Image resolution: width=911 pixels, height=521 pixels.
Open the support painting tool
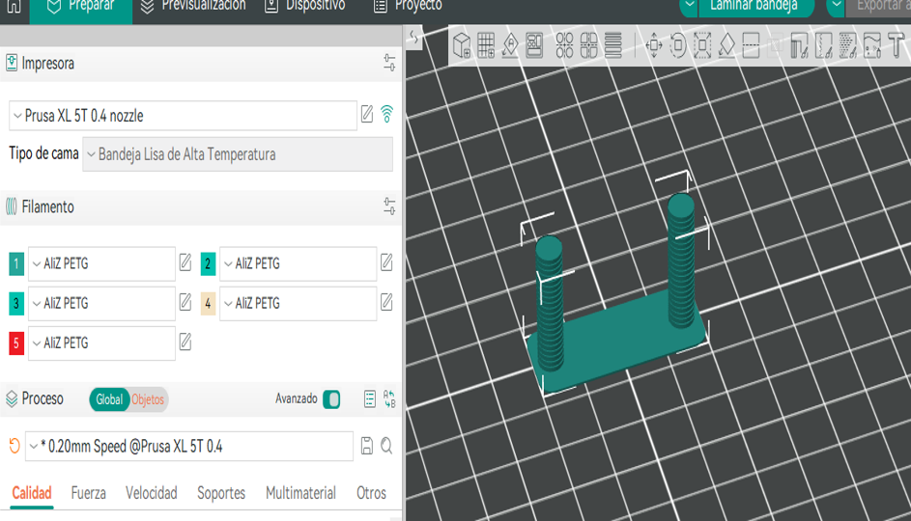click(800, 45)
